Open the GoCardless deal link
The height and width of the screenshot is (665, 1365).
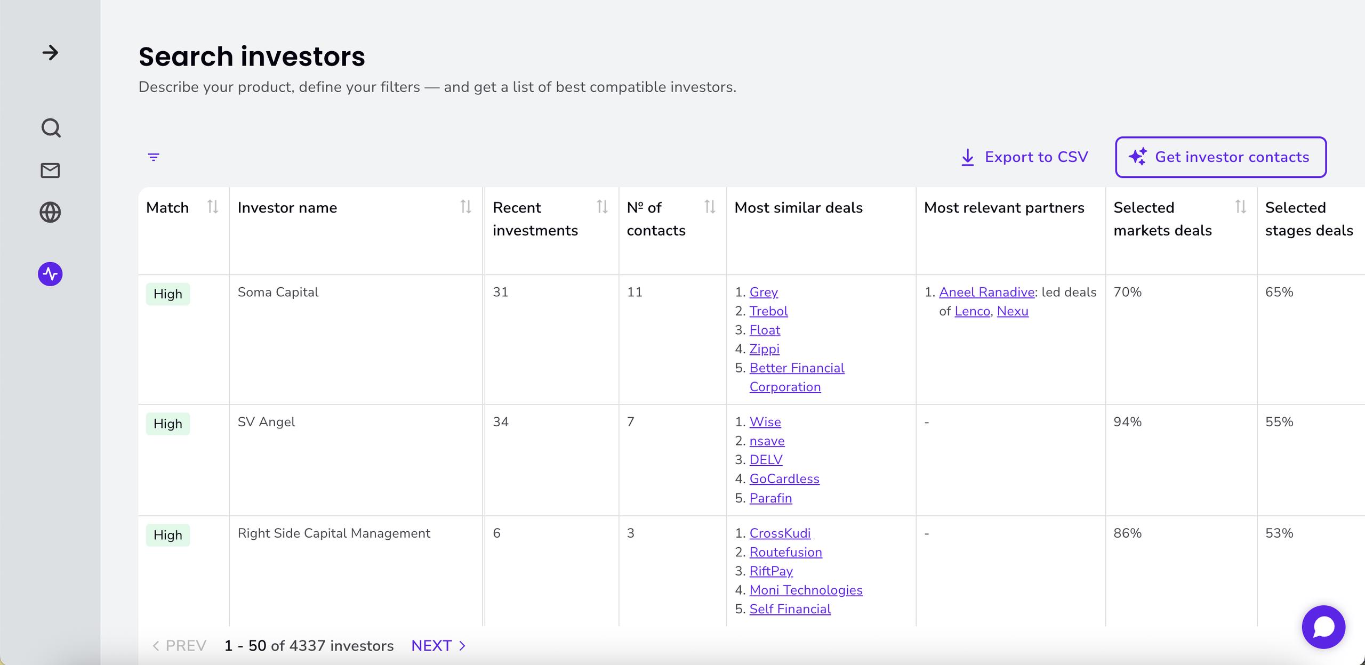tap(784, 479)
